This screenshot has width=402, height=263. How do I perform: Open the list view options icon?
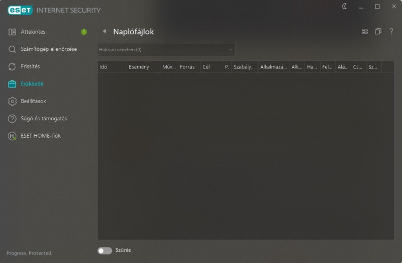(x=365, y=32)
